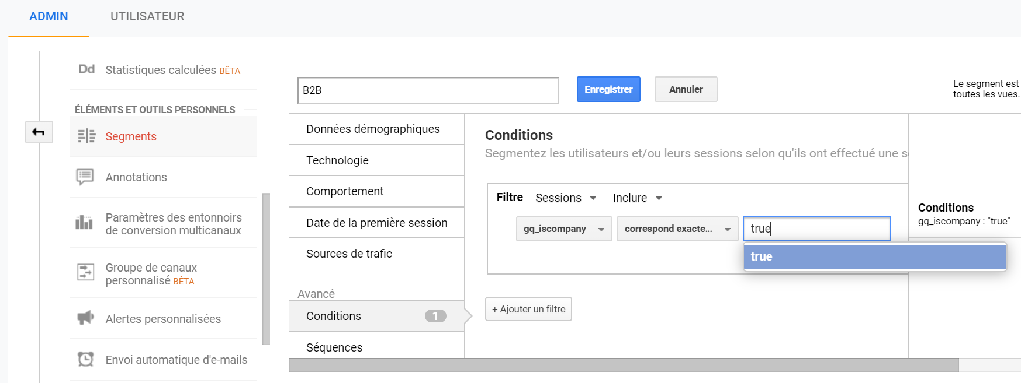Open the Données démographiques section
The image size is (1021, 383).
click(x=376, y=129)
